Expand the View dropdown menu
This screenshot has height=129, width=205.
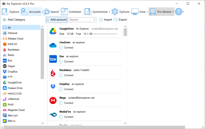click(147, 12)
